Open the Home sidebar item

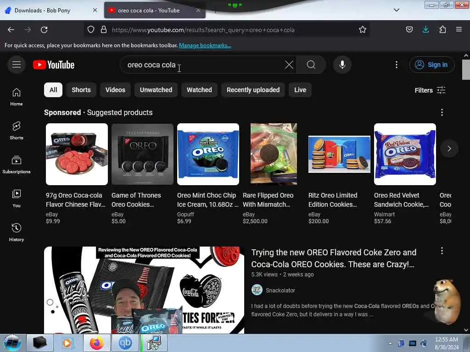point(17,97)
